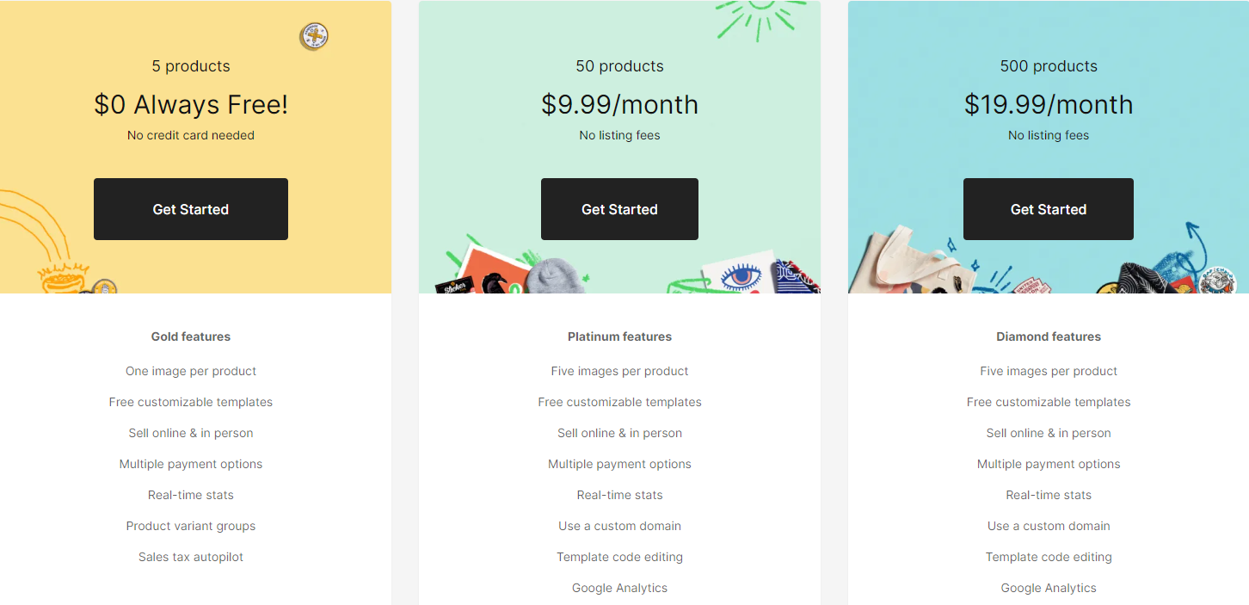Image resolution: width=1249 pixels, height=605 pixels.
Task: Select the Gold features heading
Action: pos(191,336)
